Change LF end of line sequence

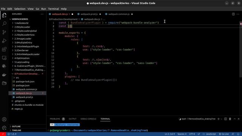tap(199, 134)
